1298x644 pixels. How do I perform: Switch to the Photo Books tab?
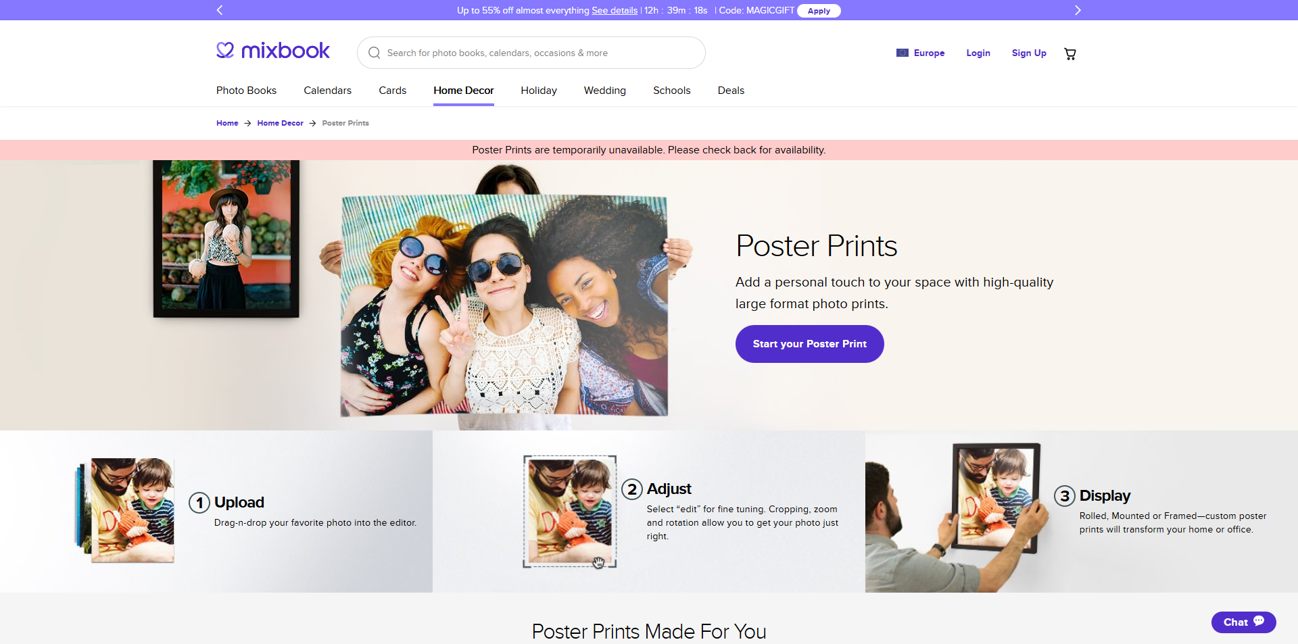click(246, 90)
